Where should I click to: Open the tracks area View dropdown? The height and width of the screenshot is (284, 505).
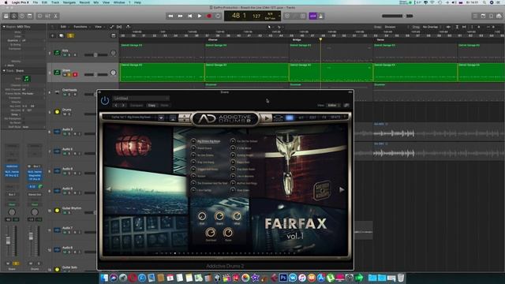point(99,27)
